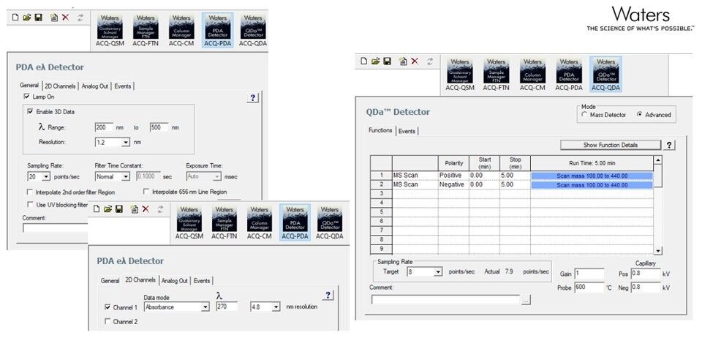Select ACQ-QSM module in the QDa Detector window
Screen dimensions: 702x338
(460, 75)
